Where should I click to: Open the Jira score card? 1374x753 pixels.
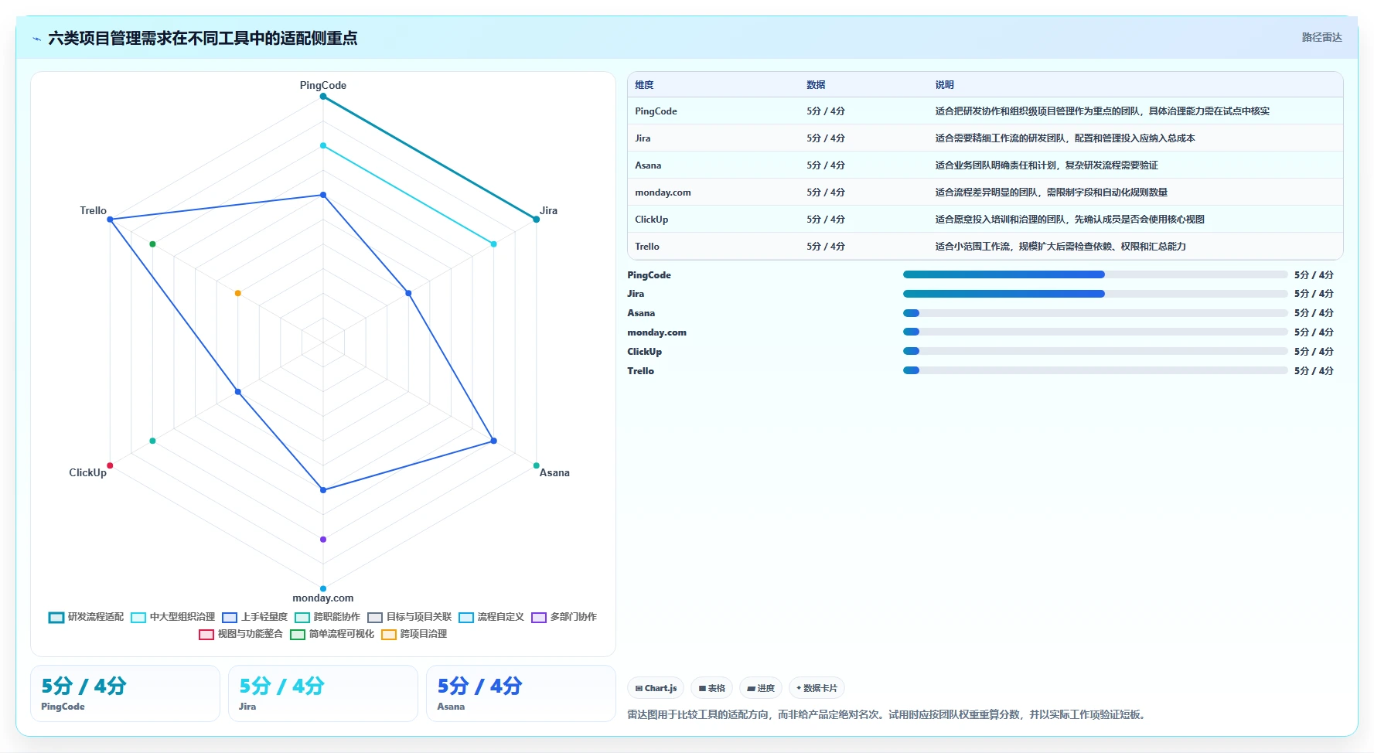[323, 693]
